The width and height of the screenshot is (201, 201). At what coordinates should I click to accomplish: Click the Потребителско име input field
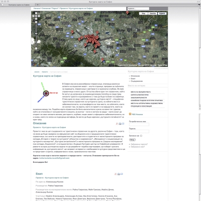[x=139, y=124]
